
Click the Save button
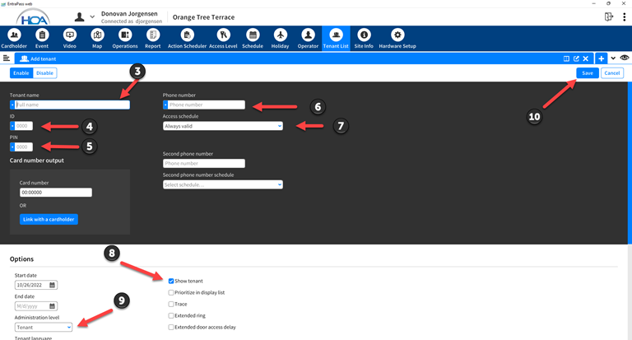(x=587, y=73)
